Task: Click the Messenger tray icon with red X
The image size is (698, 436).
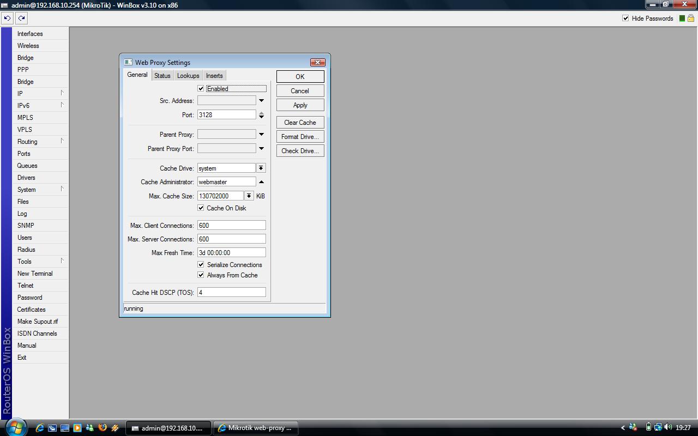Action: (633, 428)
